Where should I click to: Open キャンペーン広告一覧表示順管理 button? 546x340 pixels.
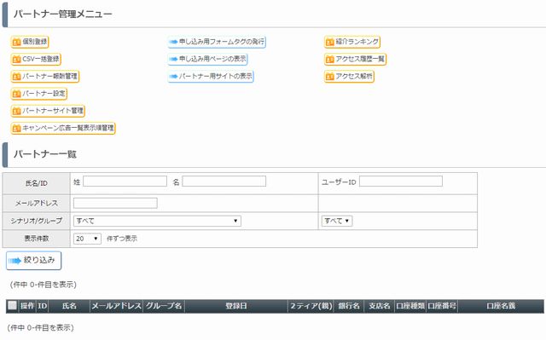[x=63, y=129]
